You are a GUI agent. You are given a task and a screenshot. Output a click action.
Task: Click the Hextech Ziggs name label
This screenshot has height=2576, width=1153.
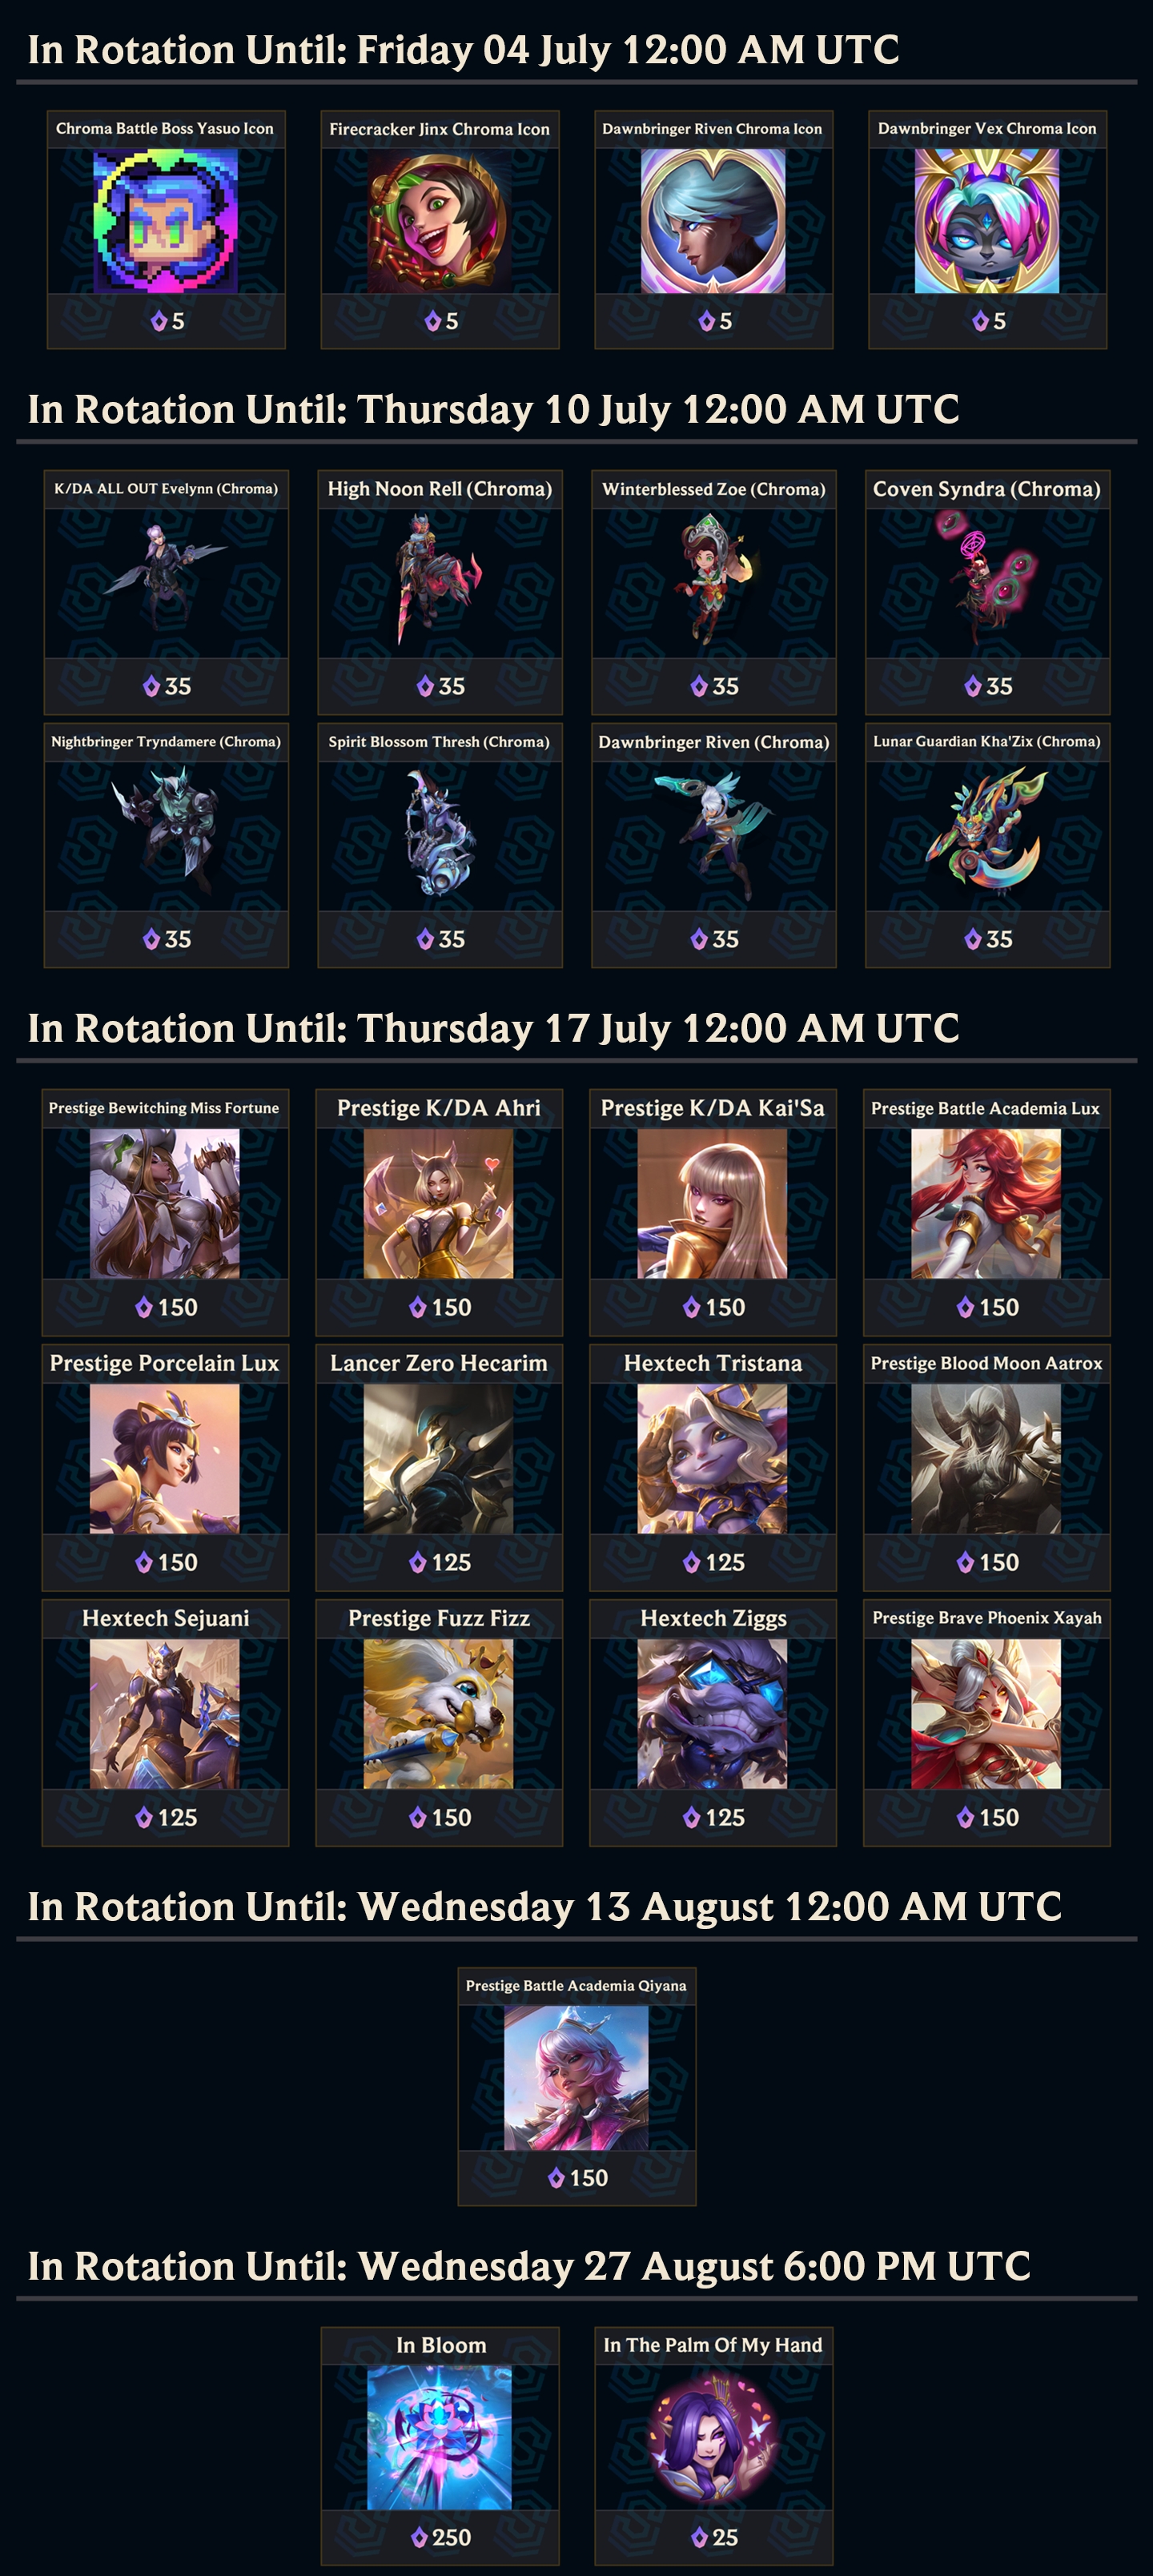[713, 1618]
